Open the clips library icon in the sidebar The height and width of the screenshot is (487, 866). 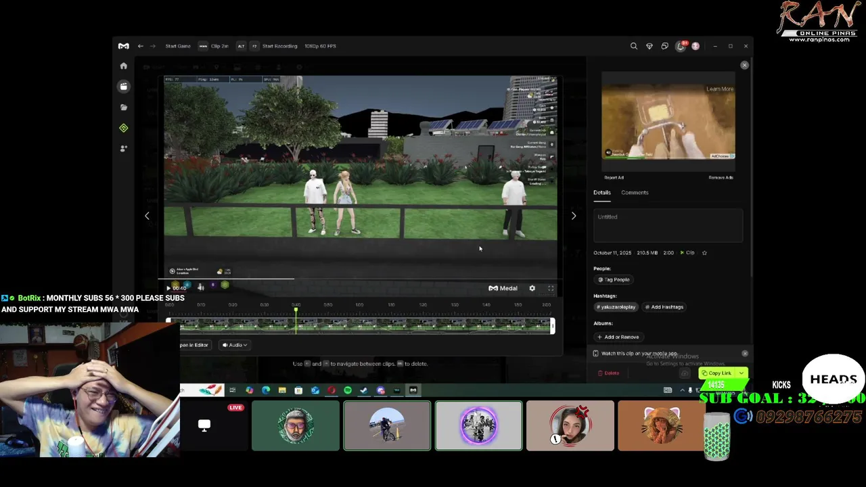tap(123, 87)
